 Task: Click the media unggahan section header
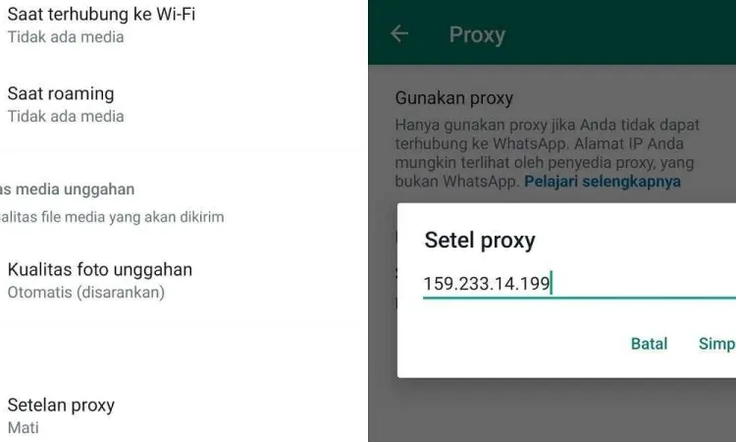[67, 190]
